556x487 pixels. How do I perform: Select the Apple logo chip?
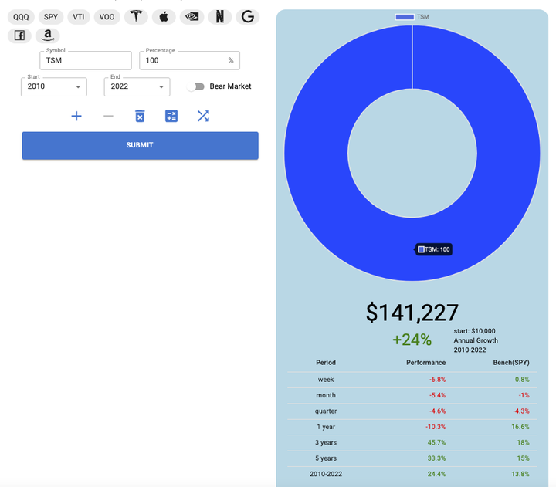[x=164, y=17]
